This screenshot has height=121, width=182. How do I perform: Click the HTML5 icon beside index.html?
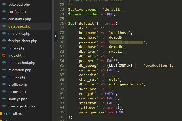click(4, 56)
